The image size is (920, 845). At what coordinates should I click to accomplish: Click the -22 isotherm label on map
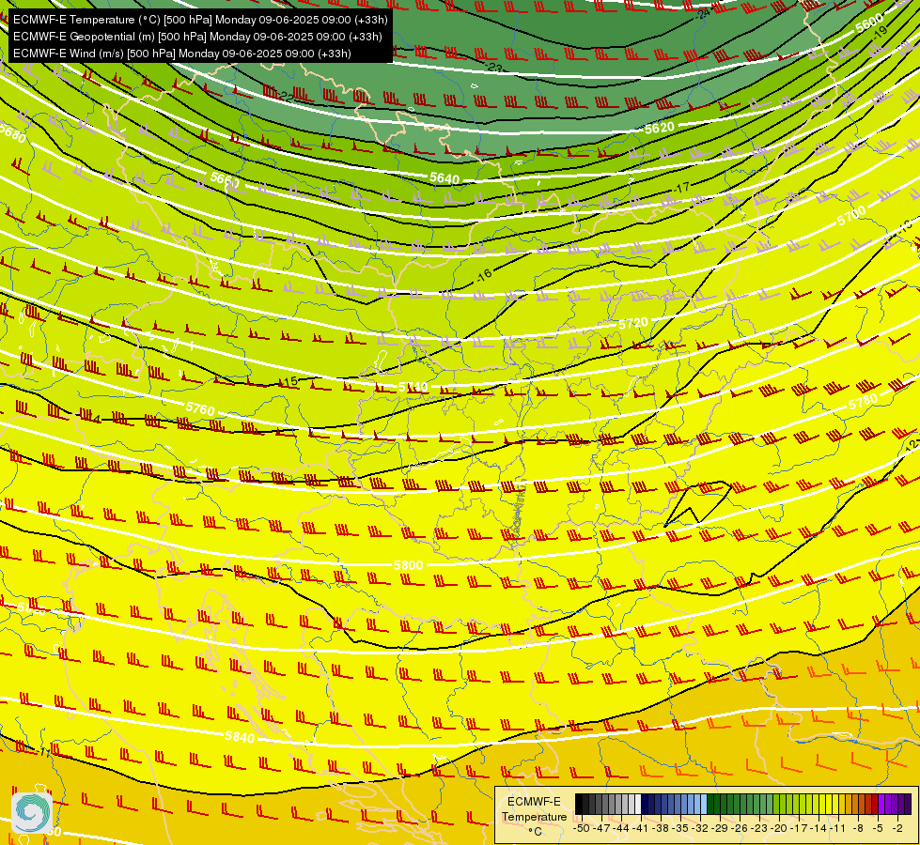click(x=286, y=97)
